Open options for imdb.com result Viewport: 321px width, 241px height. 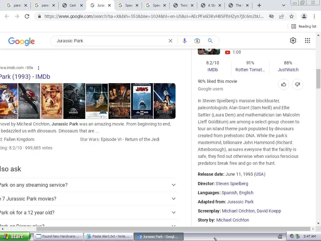click(x=39, y=68)
